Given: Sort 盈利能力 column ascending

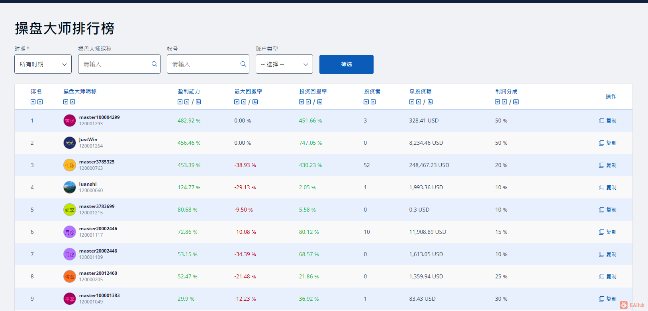Looking at the screenshot, I should click(x=187, y=102).
